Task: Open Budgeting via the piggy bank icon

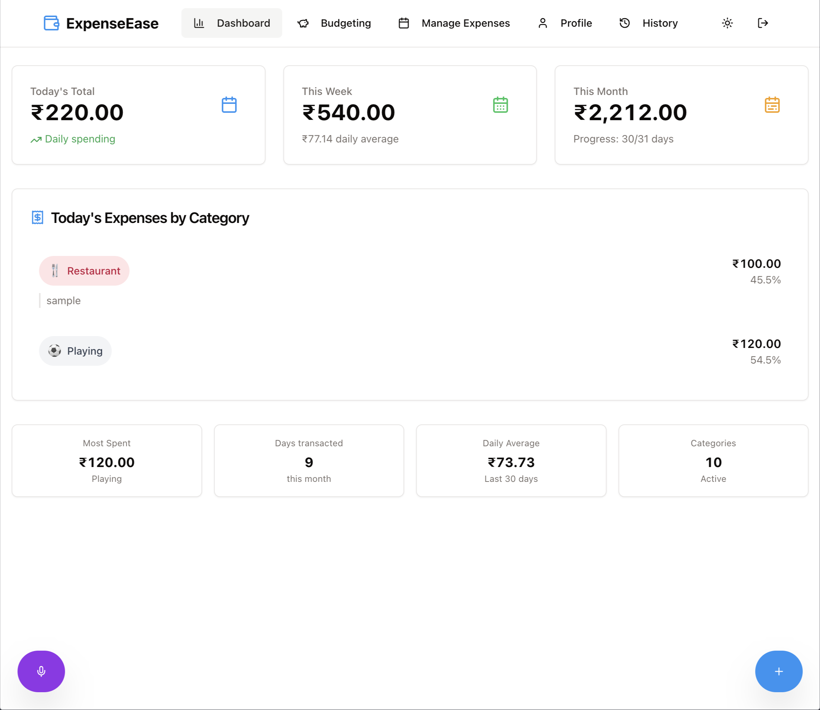Action: click(x=303, y=23)
